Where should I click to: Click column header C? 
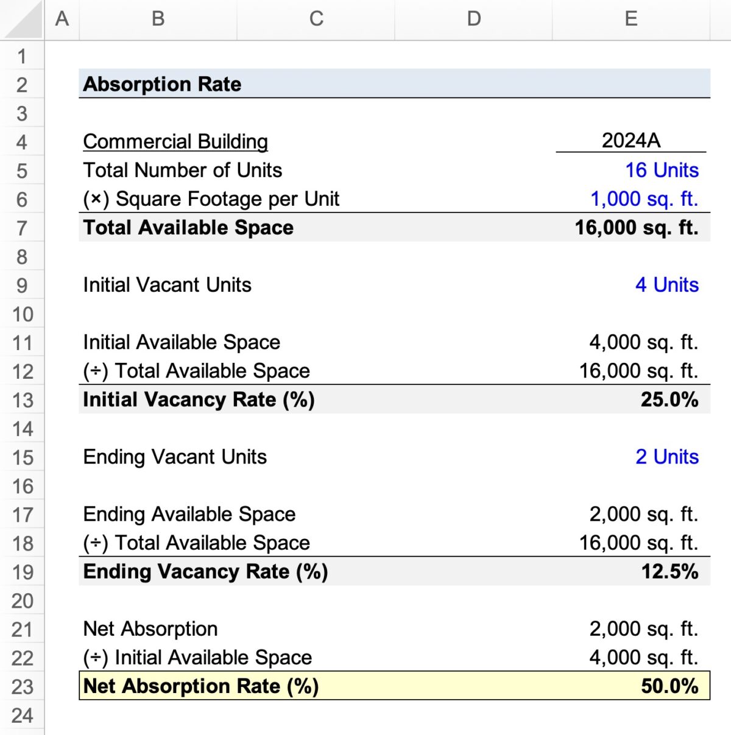316,18
